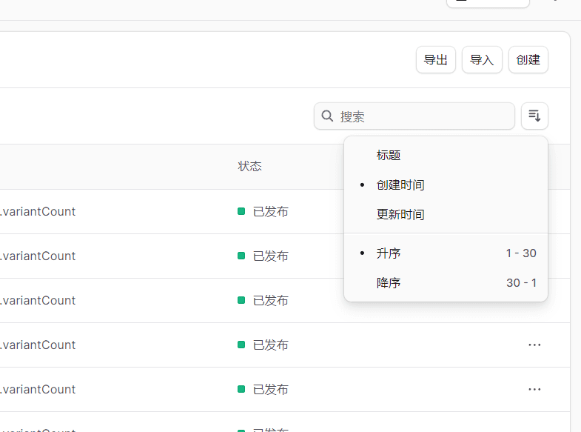Viewport: 581px width, 432px height.
Task: Click 已发布 status in the second row
Action: (270, 256)
